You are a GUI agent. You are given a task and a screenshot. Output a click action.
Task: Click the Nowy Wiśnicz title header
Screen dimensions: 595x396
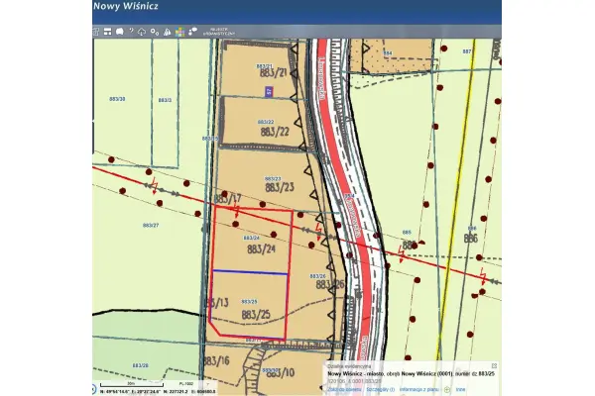(x=126, y=6)
